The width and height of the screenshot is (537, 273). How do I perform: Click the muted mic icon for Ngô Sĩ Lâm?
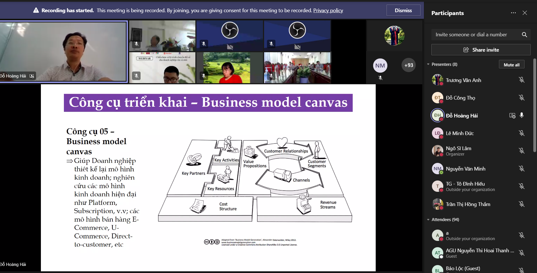click(x=521, y=151)
